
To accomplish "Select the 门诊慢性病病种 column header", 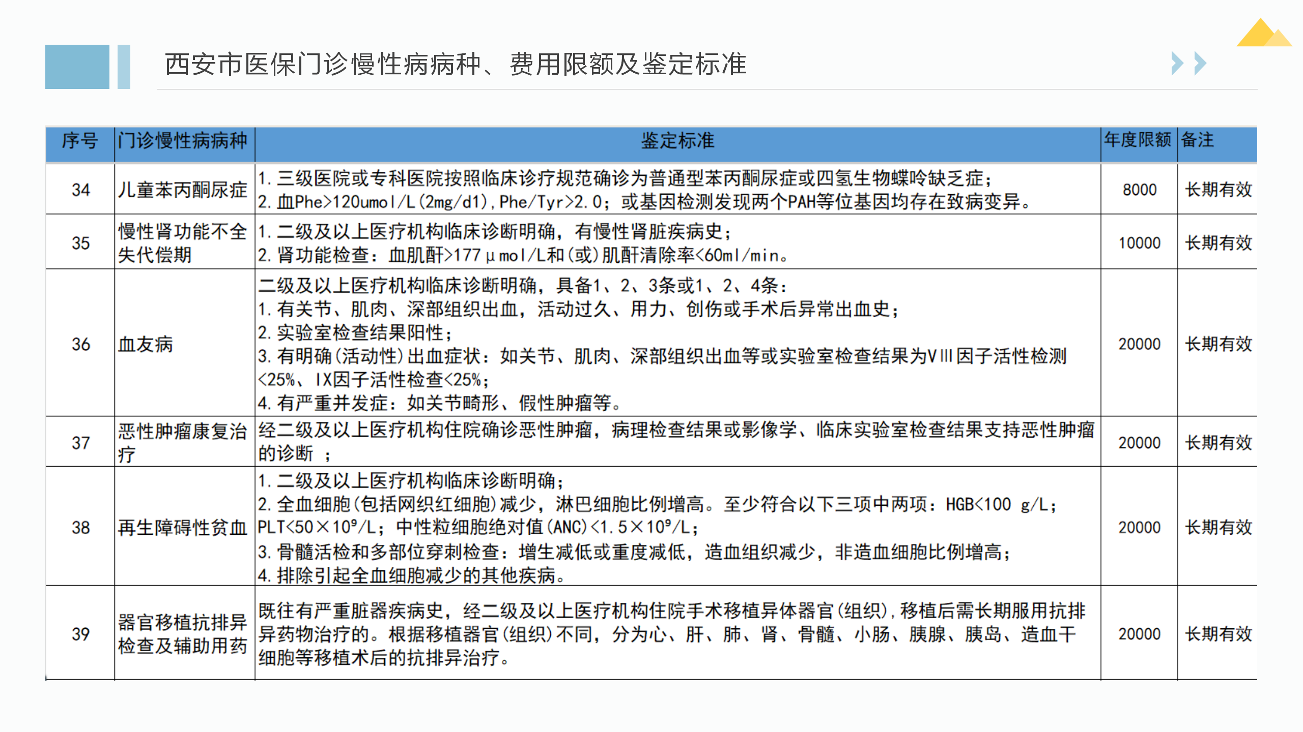I will point(183,141).
